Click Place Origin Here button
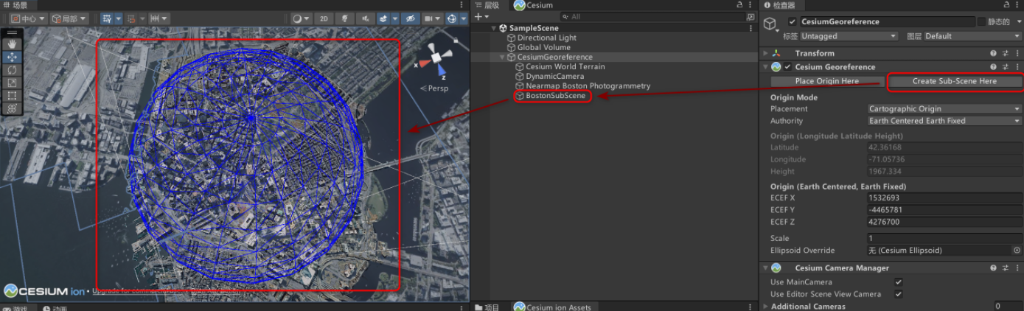Image resolution: width=1024 pixels, height=311 pixels. [x=827, y=81]
